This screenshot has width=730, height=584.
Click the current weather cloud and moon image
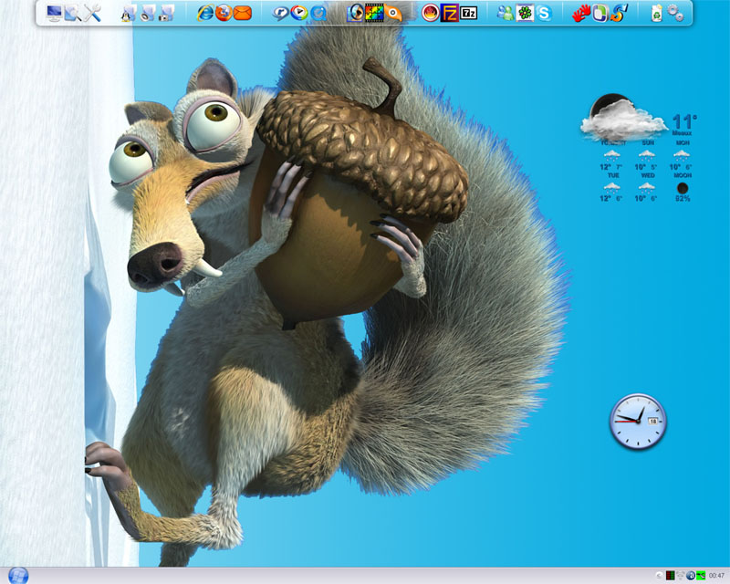click(x=622, y=118)
